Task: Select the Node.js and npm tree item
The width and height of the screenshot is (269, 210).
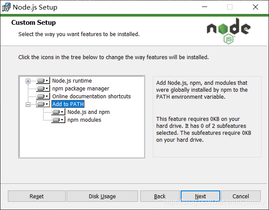Action: tap(88, 112)
